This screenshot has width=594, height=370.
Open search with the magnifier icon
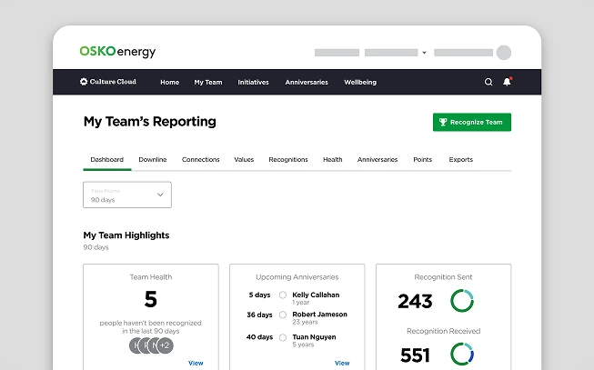point(488,82)
